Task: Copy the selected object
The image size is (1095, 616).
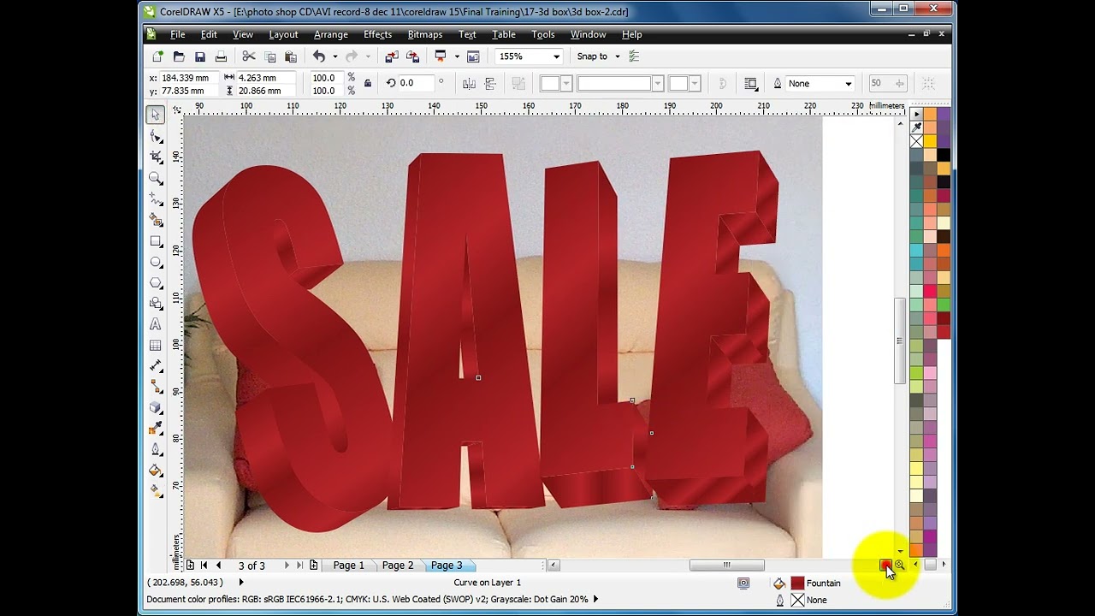Action: click(270, 56)
